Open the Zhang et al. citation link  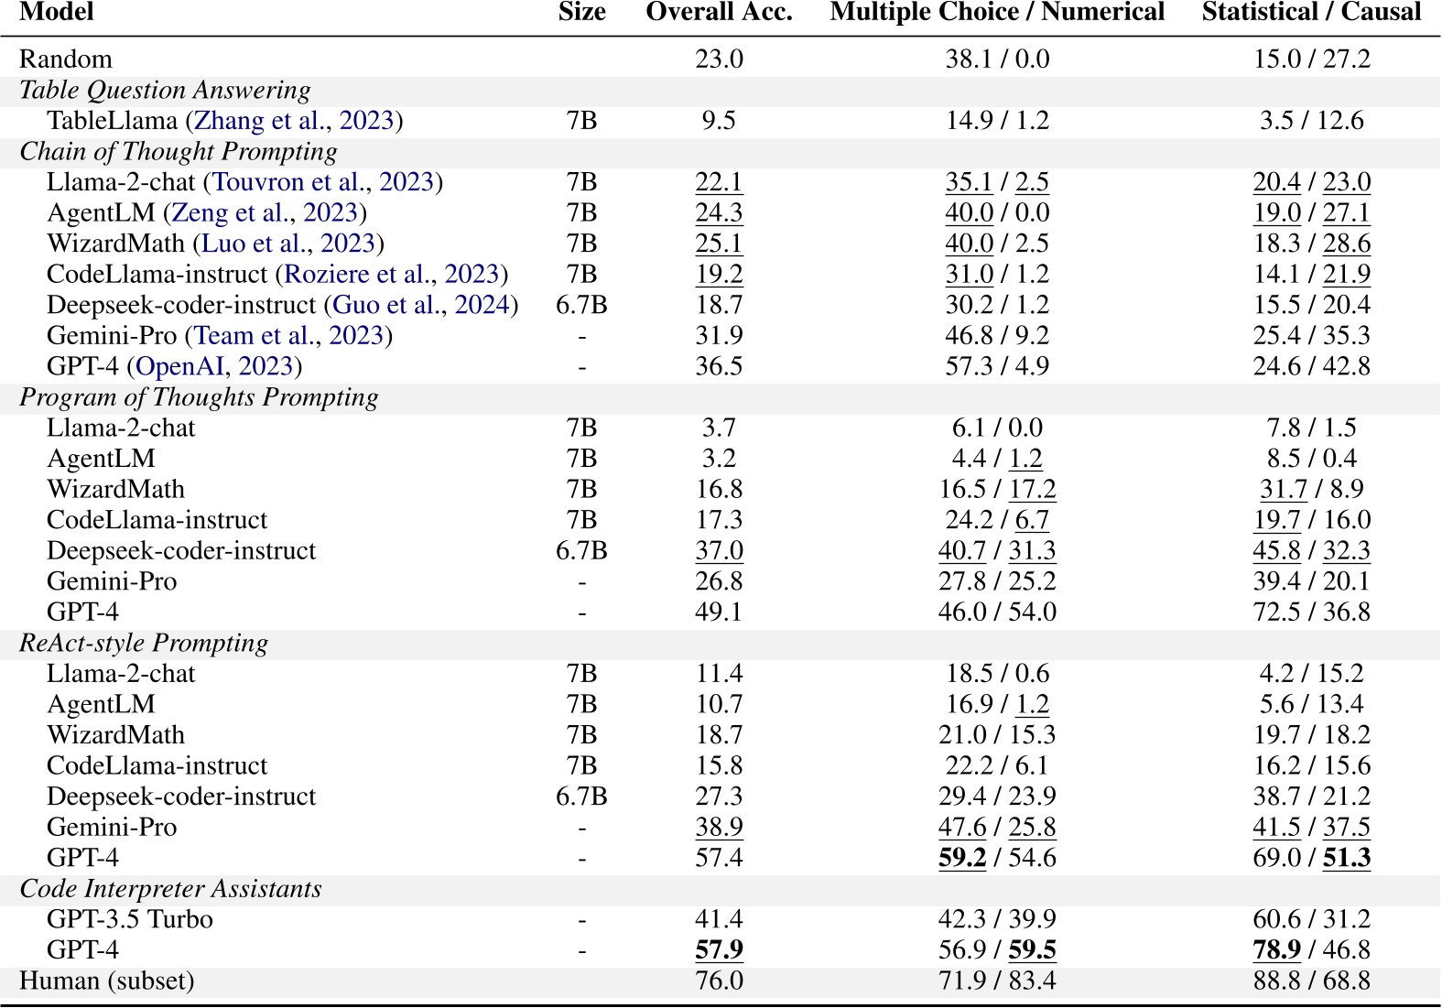(x=259, y=121)
